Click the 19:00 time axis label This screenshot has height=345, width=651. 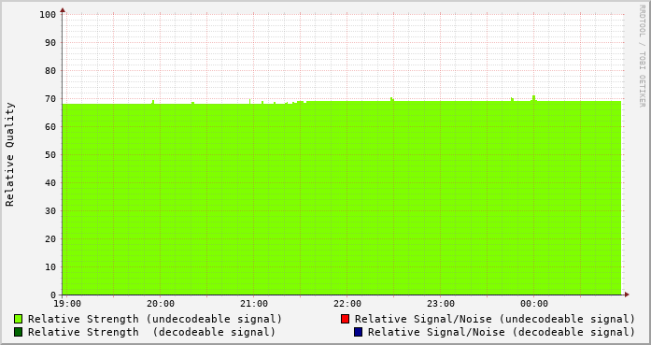click(x=67, y=304)
